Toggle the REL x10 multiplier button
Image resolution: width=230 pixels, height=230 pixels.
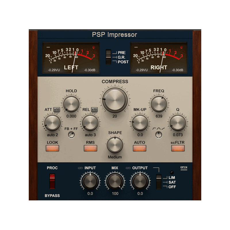click(x=94, y=110)
